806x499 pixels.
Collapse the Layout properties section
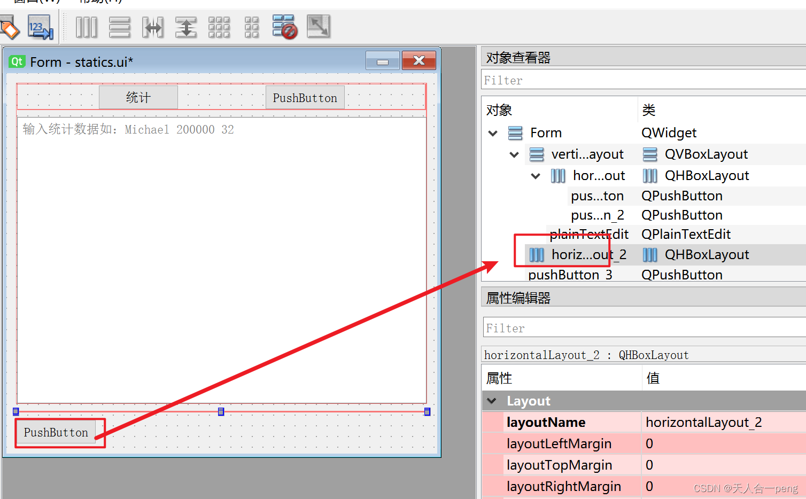pyautogui.click(x=492, y=401)
